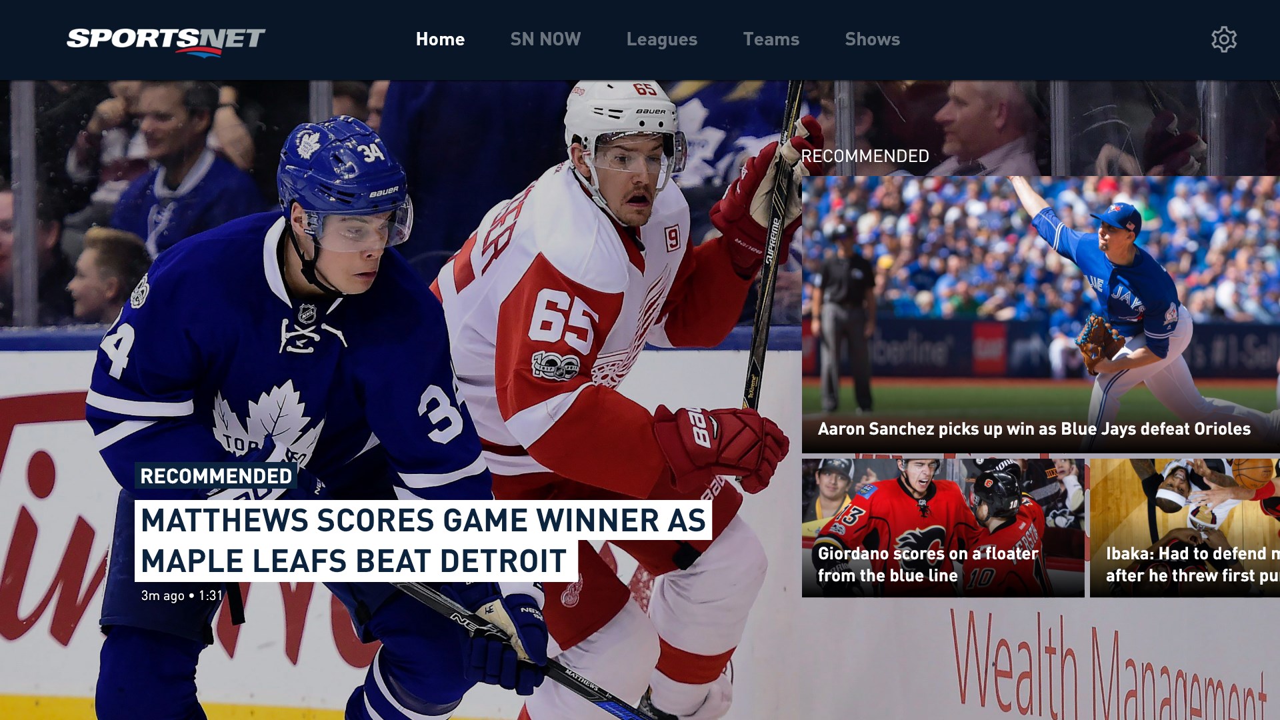Click the RECOMMENDED badge on featured story
This screenshot has width=1280, height=720.
[x=216, y=476]
